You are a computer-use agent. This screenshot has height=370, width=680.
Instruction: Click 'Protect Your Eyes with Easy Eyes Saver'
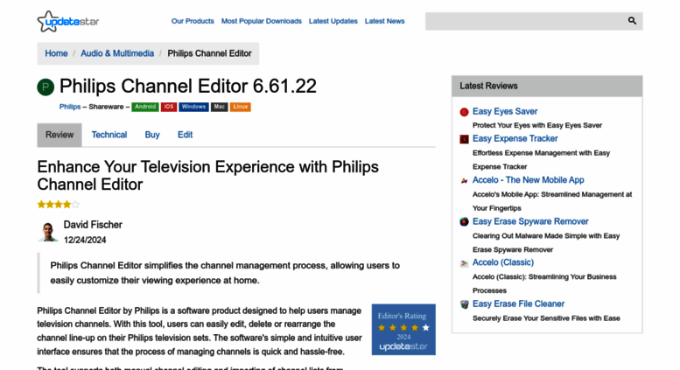537,125
